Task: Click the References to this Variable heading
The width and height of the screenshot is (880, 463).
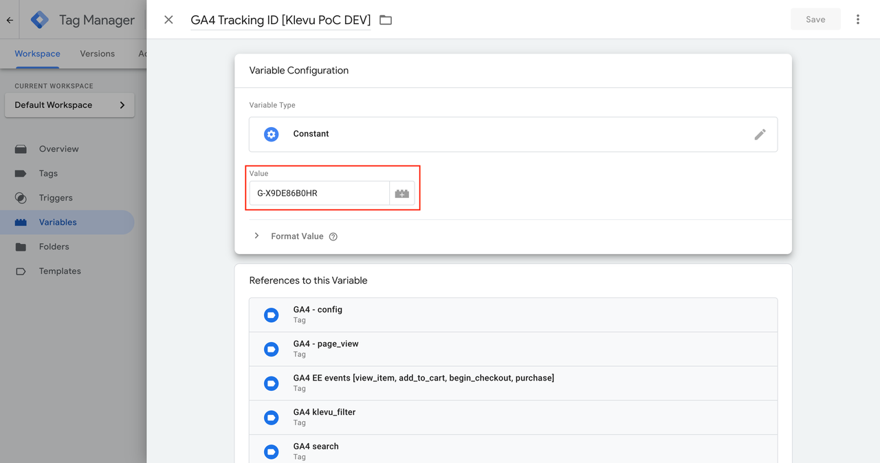Action: [308, 280]
